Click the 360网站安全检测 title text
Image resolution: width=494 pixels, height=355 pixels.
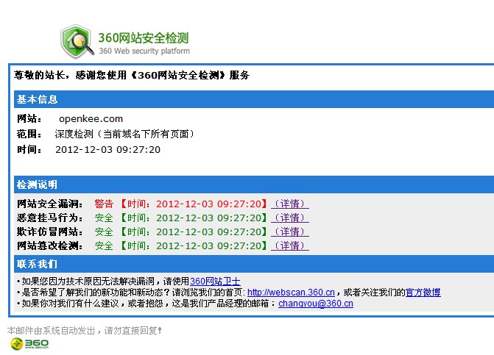tap(144, 37)
